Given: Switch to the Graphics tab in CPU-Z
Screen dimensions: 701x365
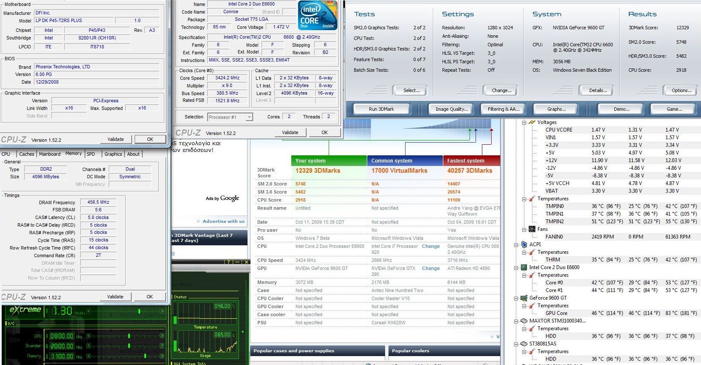Looking at the screenshot, I should pos(113,154).
